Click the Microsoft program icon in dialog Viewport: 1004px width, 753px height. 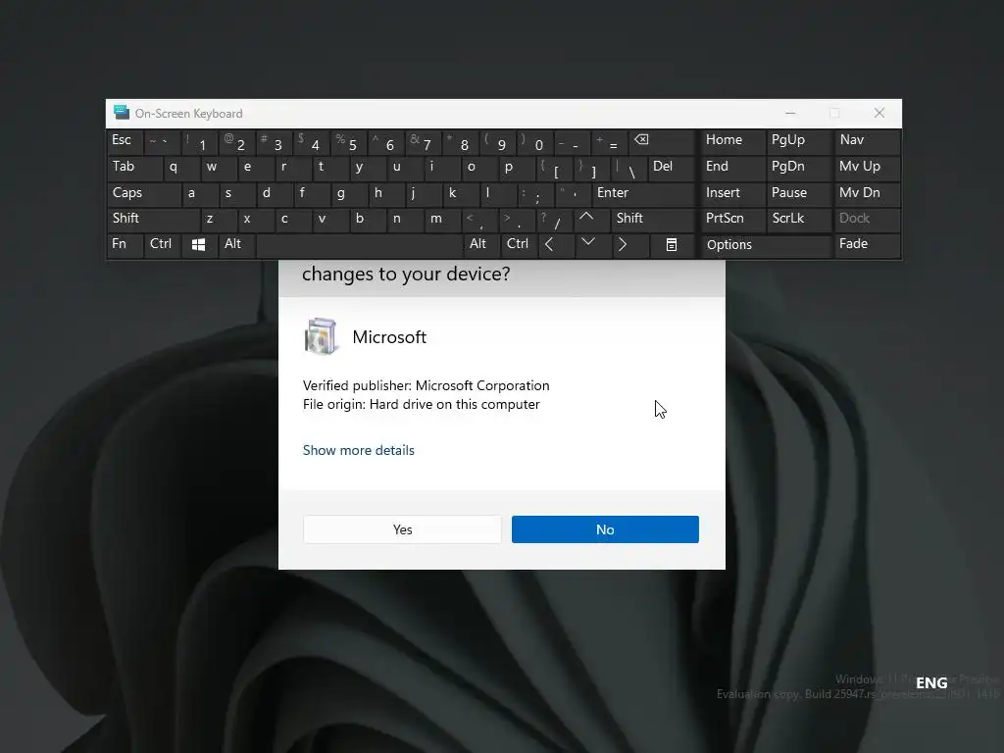321,336
